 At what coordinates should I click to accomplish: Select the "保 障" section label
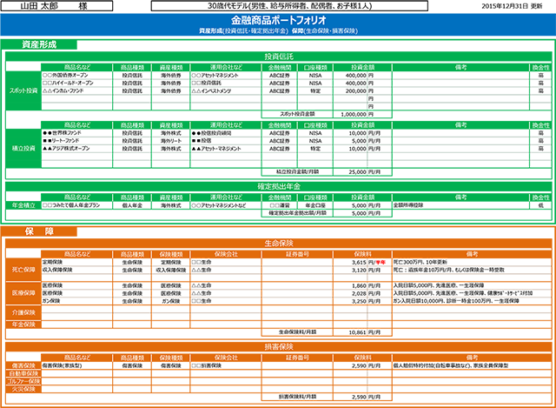tap(39, 231)
